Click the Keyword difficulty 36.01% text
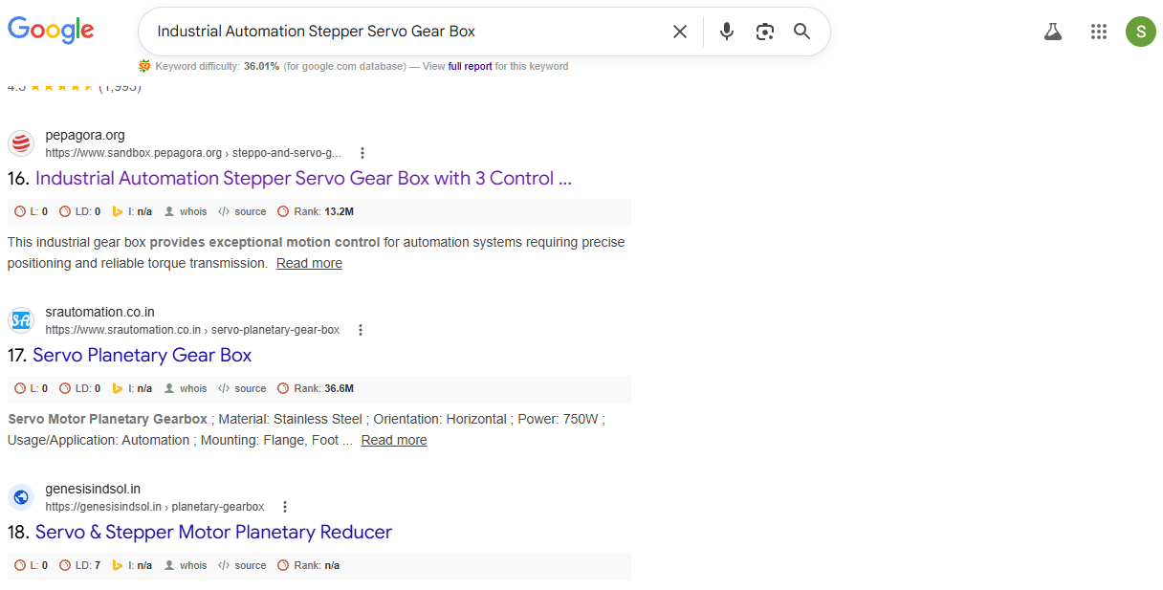The width and height of the screenshot is (1163, 590). tap(217, 67)
